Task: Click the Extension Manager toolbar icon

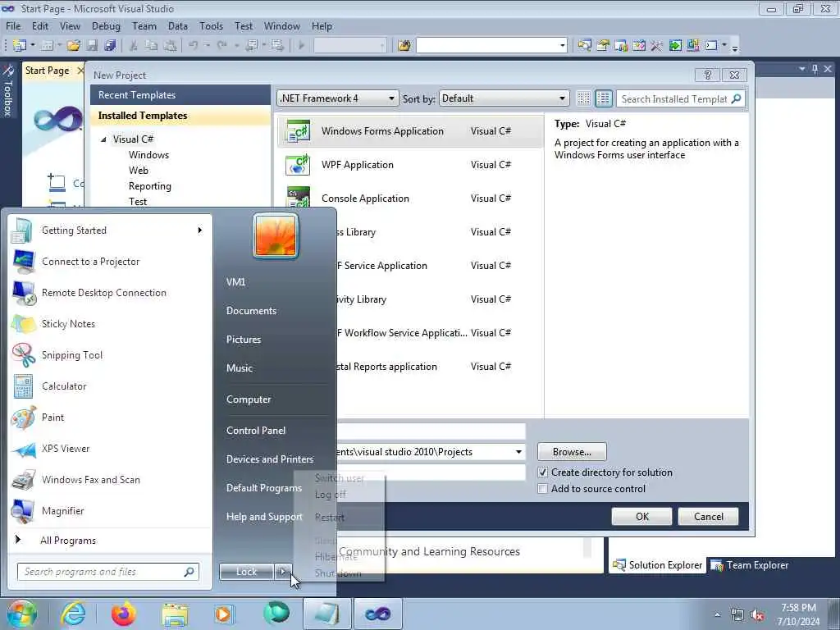Action: [692, 46]
